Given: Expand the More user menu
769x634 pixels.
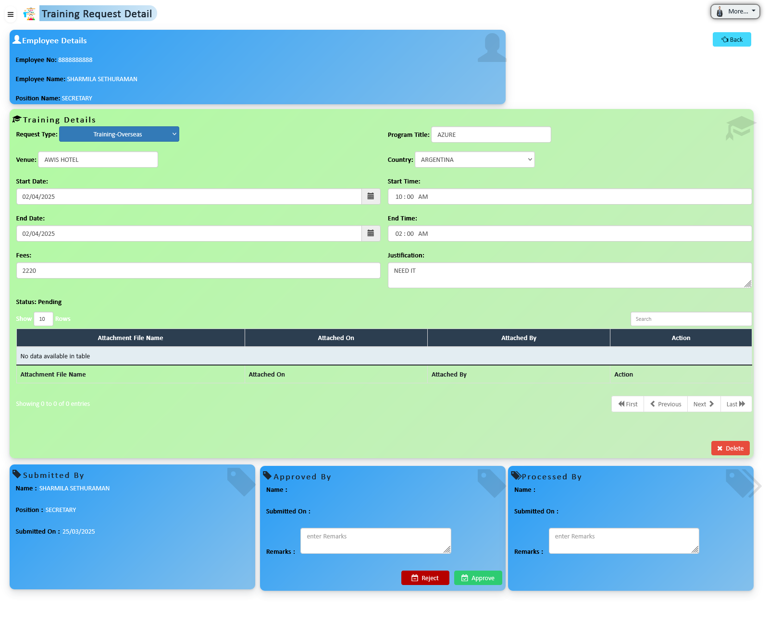Looking at the screenshot, I should [x=735, y=12].
